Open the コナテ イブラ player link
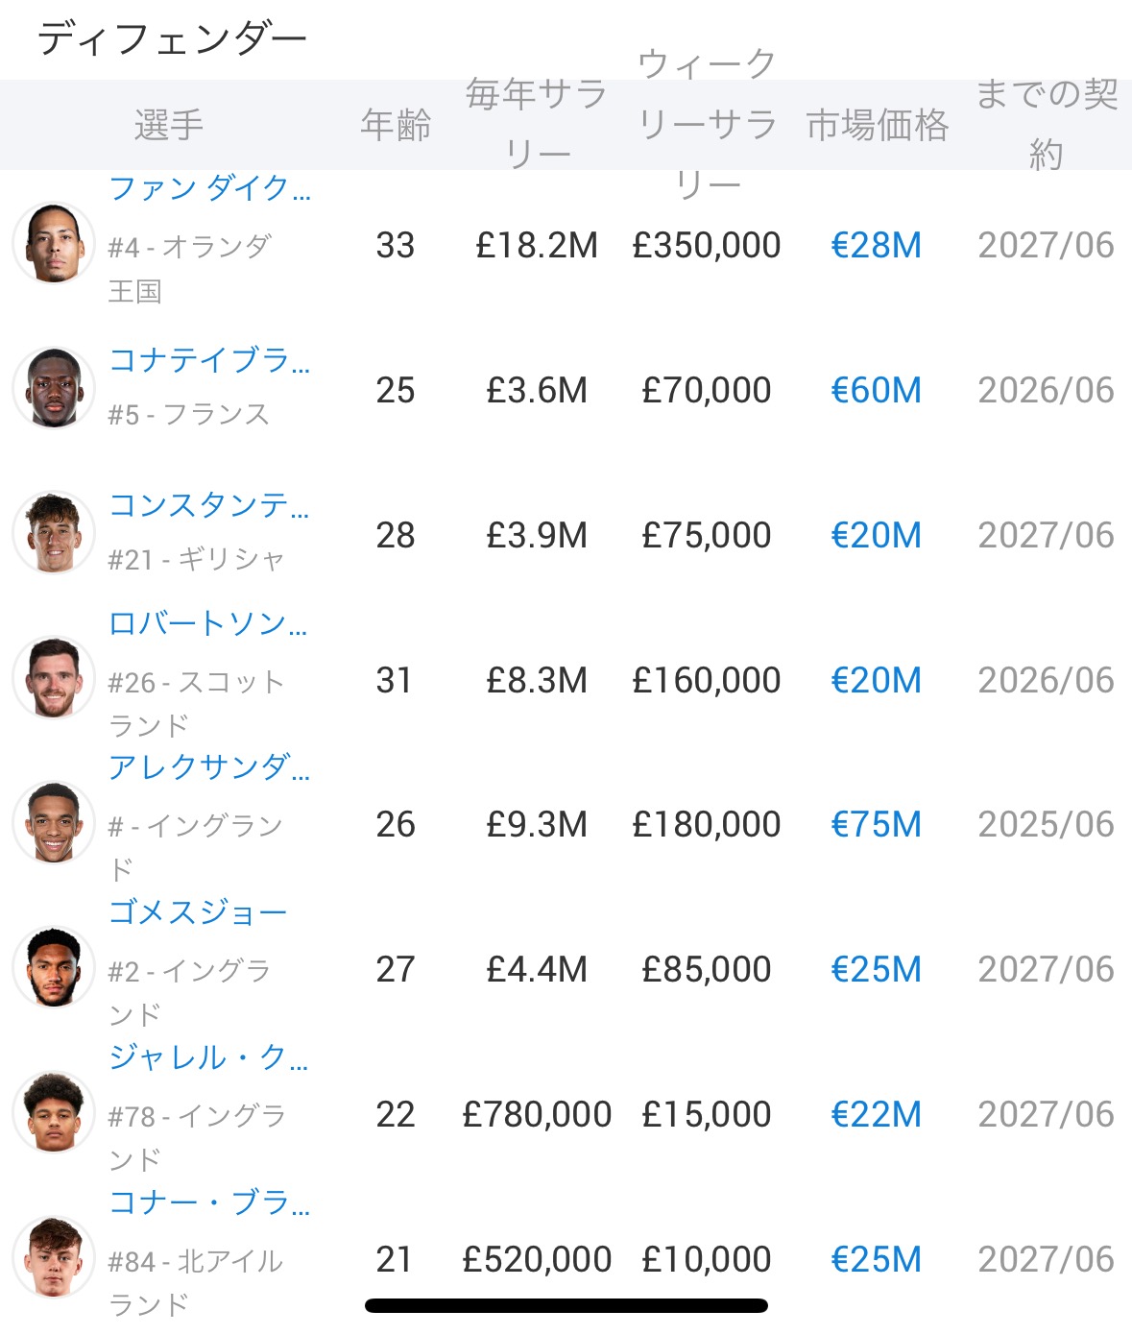This screenshot has width=1132, height=1335. [209, 360]
